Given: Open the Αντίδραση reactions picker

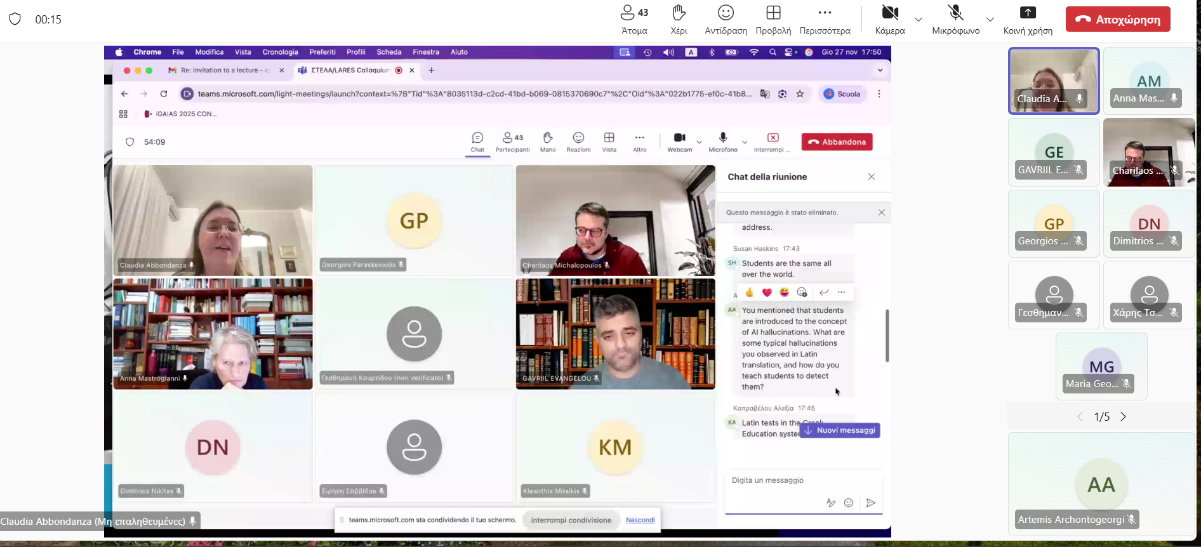Looking at the screenshot, I should [726, 20].
